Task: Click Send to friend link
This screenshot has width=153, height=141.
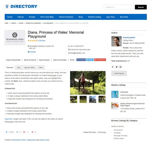Action: coord(30,60)
